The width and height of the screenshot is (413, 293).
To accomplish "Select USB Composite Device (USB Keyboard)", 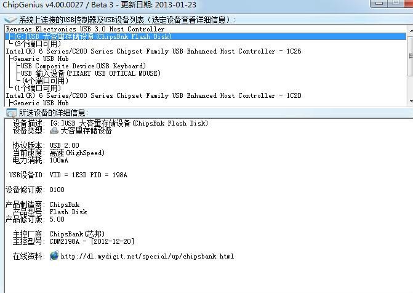I will (x=83, y=66).
